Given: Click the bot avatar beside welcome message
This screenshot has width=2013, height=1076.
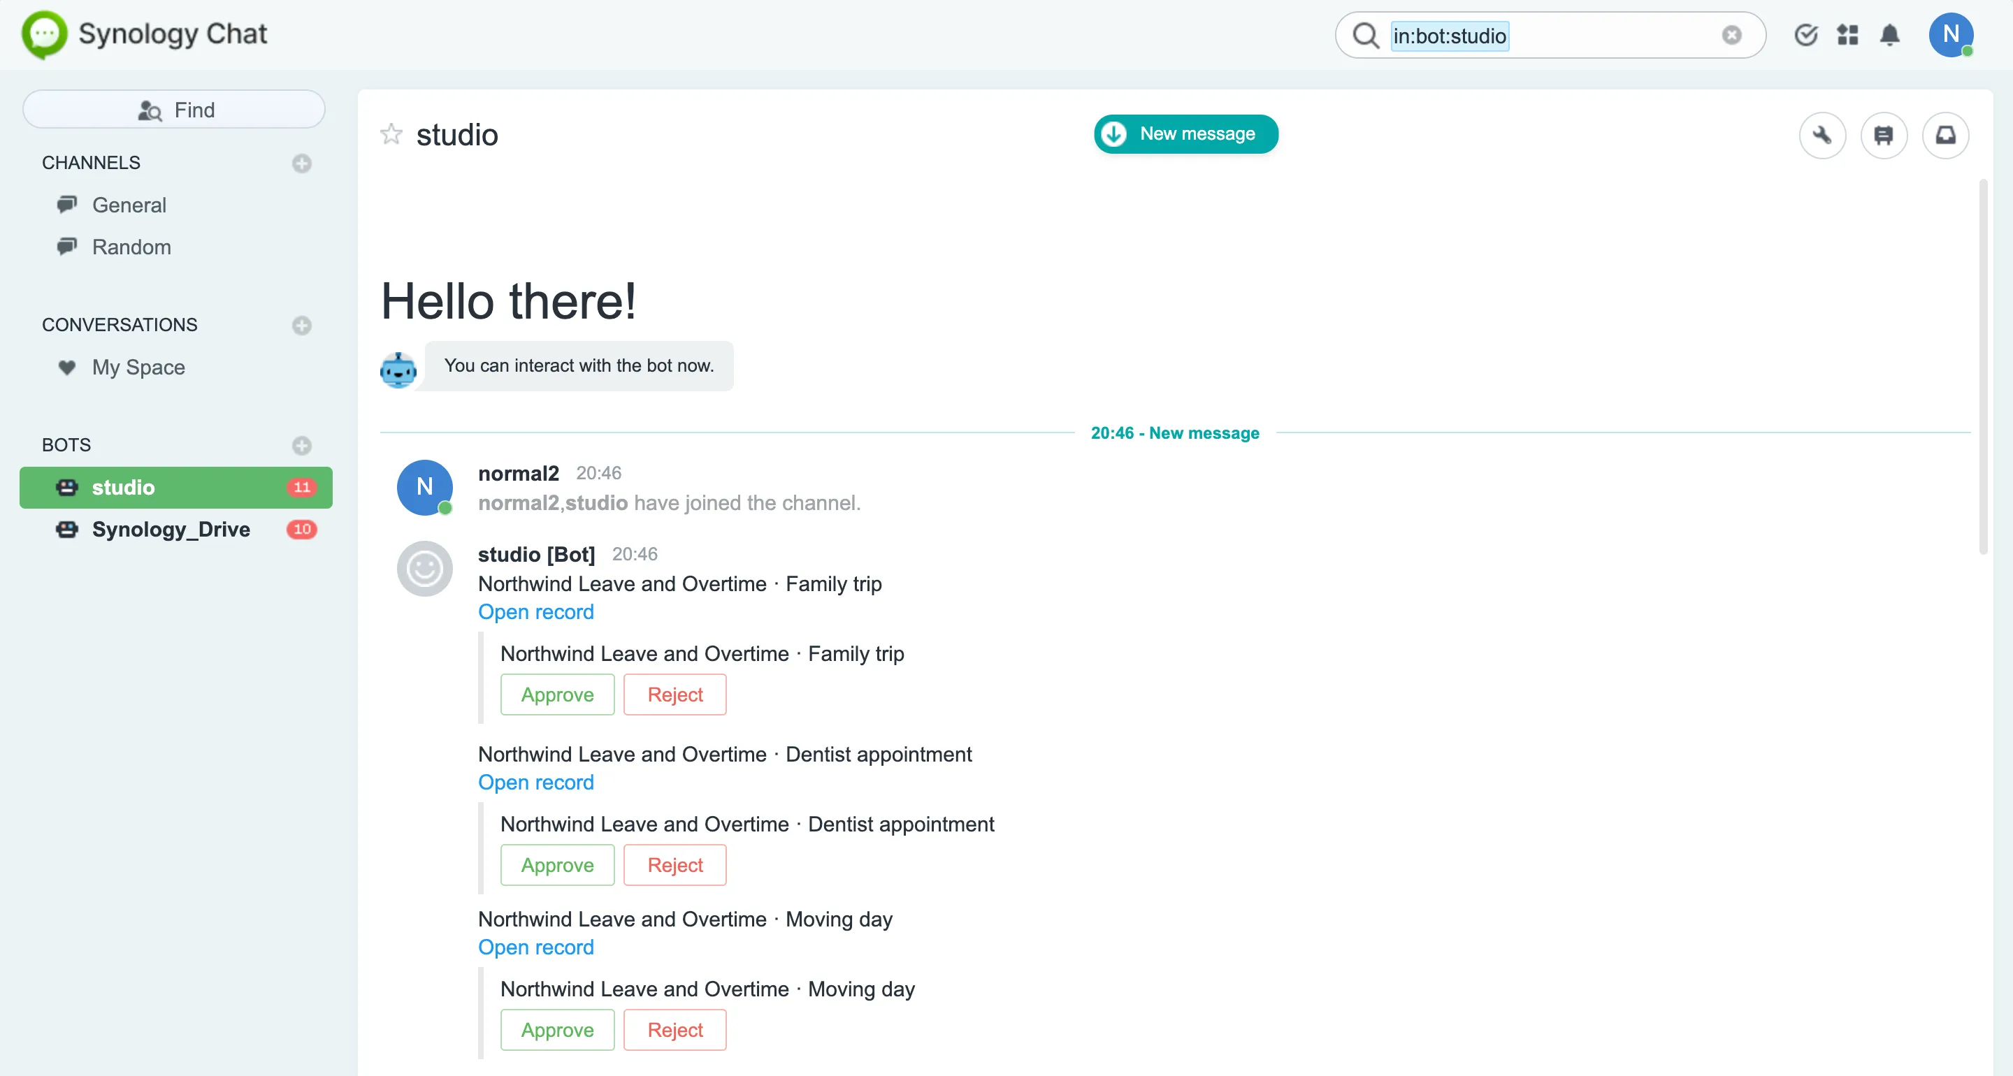Looking at the screenshot, I should [398, 370].
